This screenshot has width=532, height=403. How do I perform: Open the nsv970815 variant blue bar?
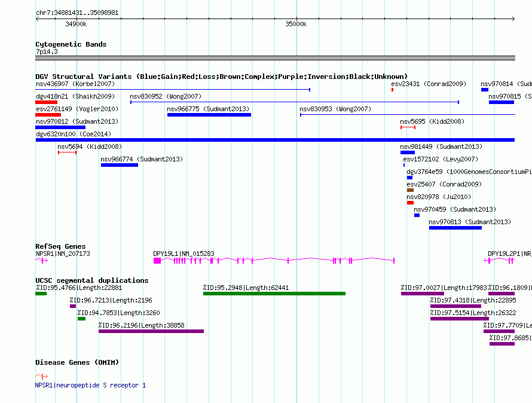(502, 102)
